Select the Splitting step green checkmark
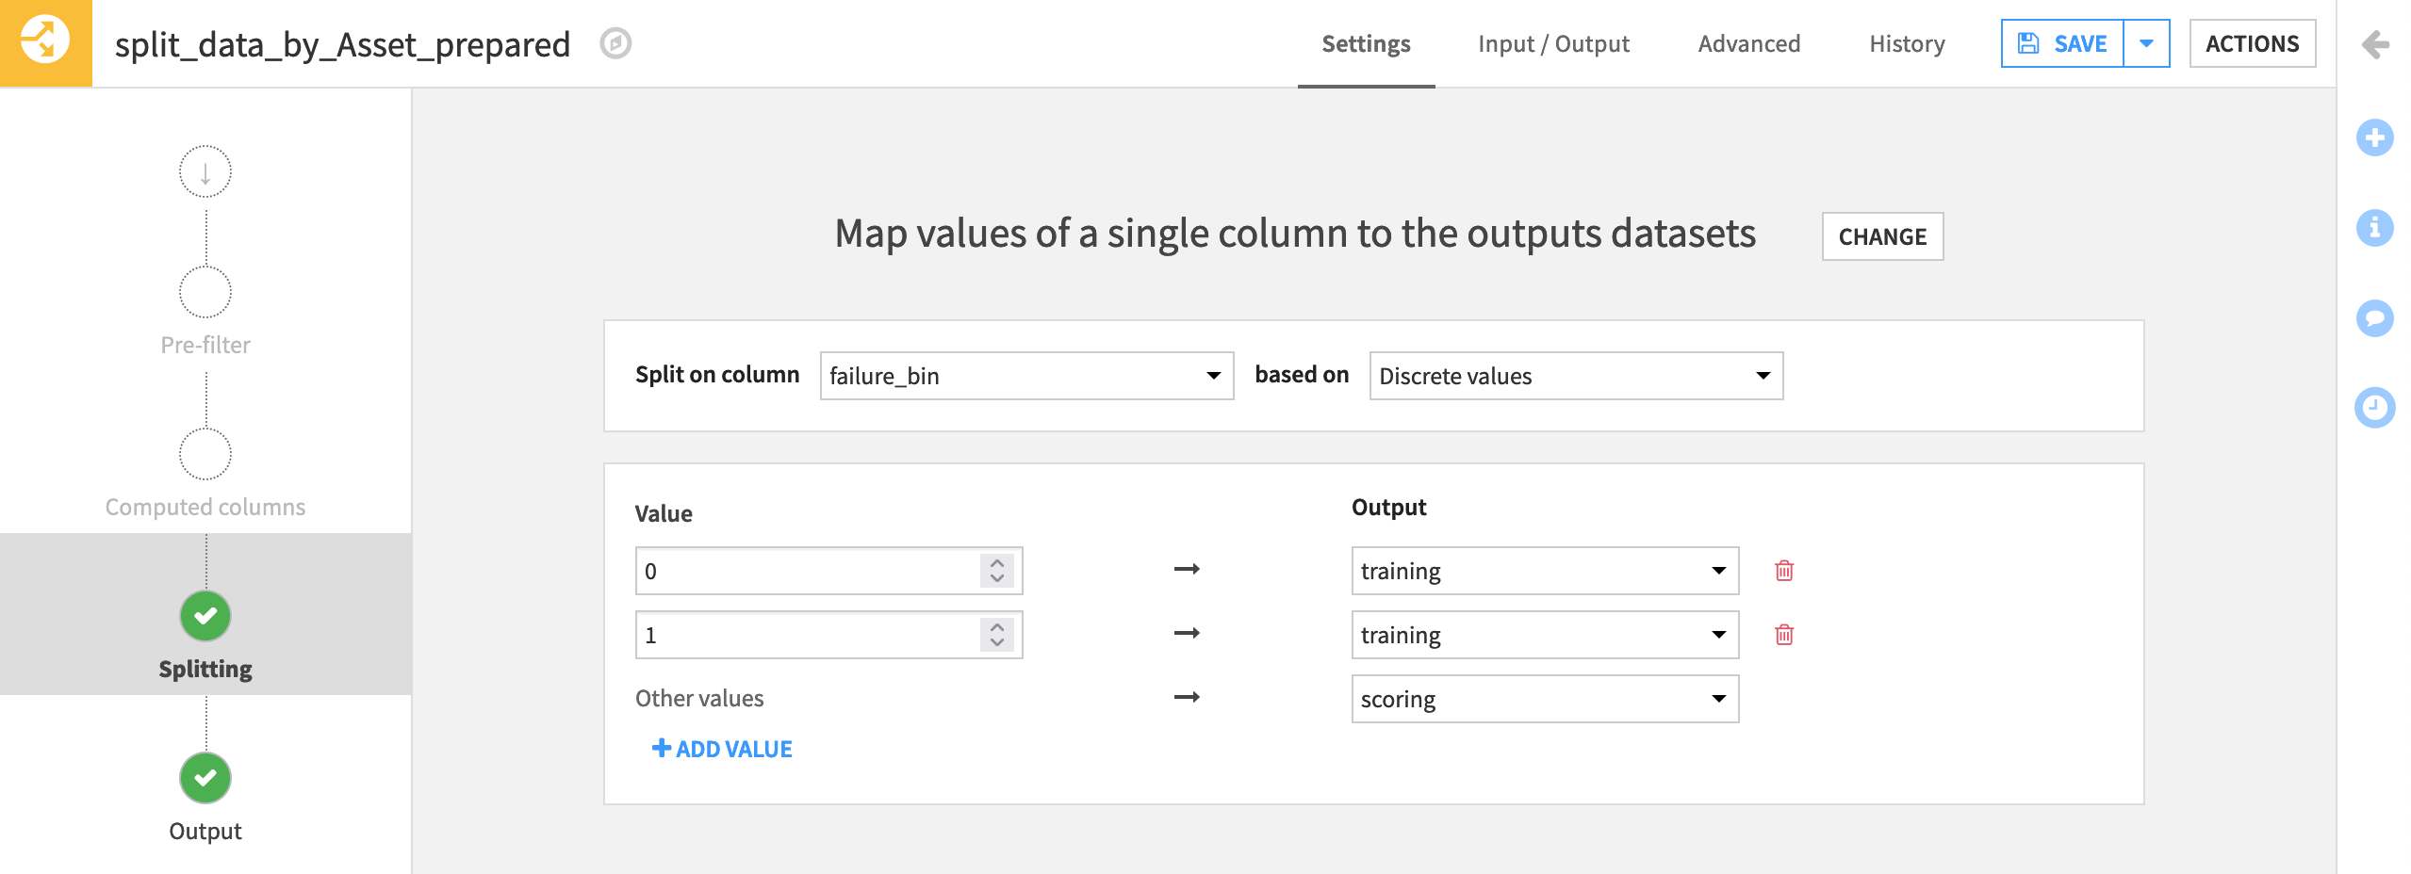 click(x=205, y=615)
